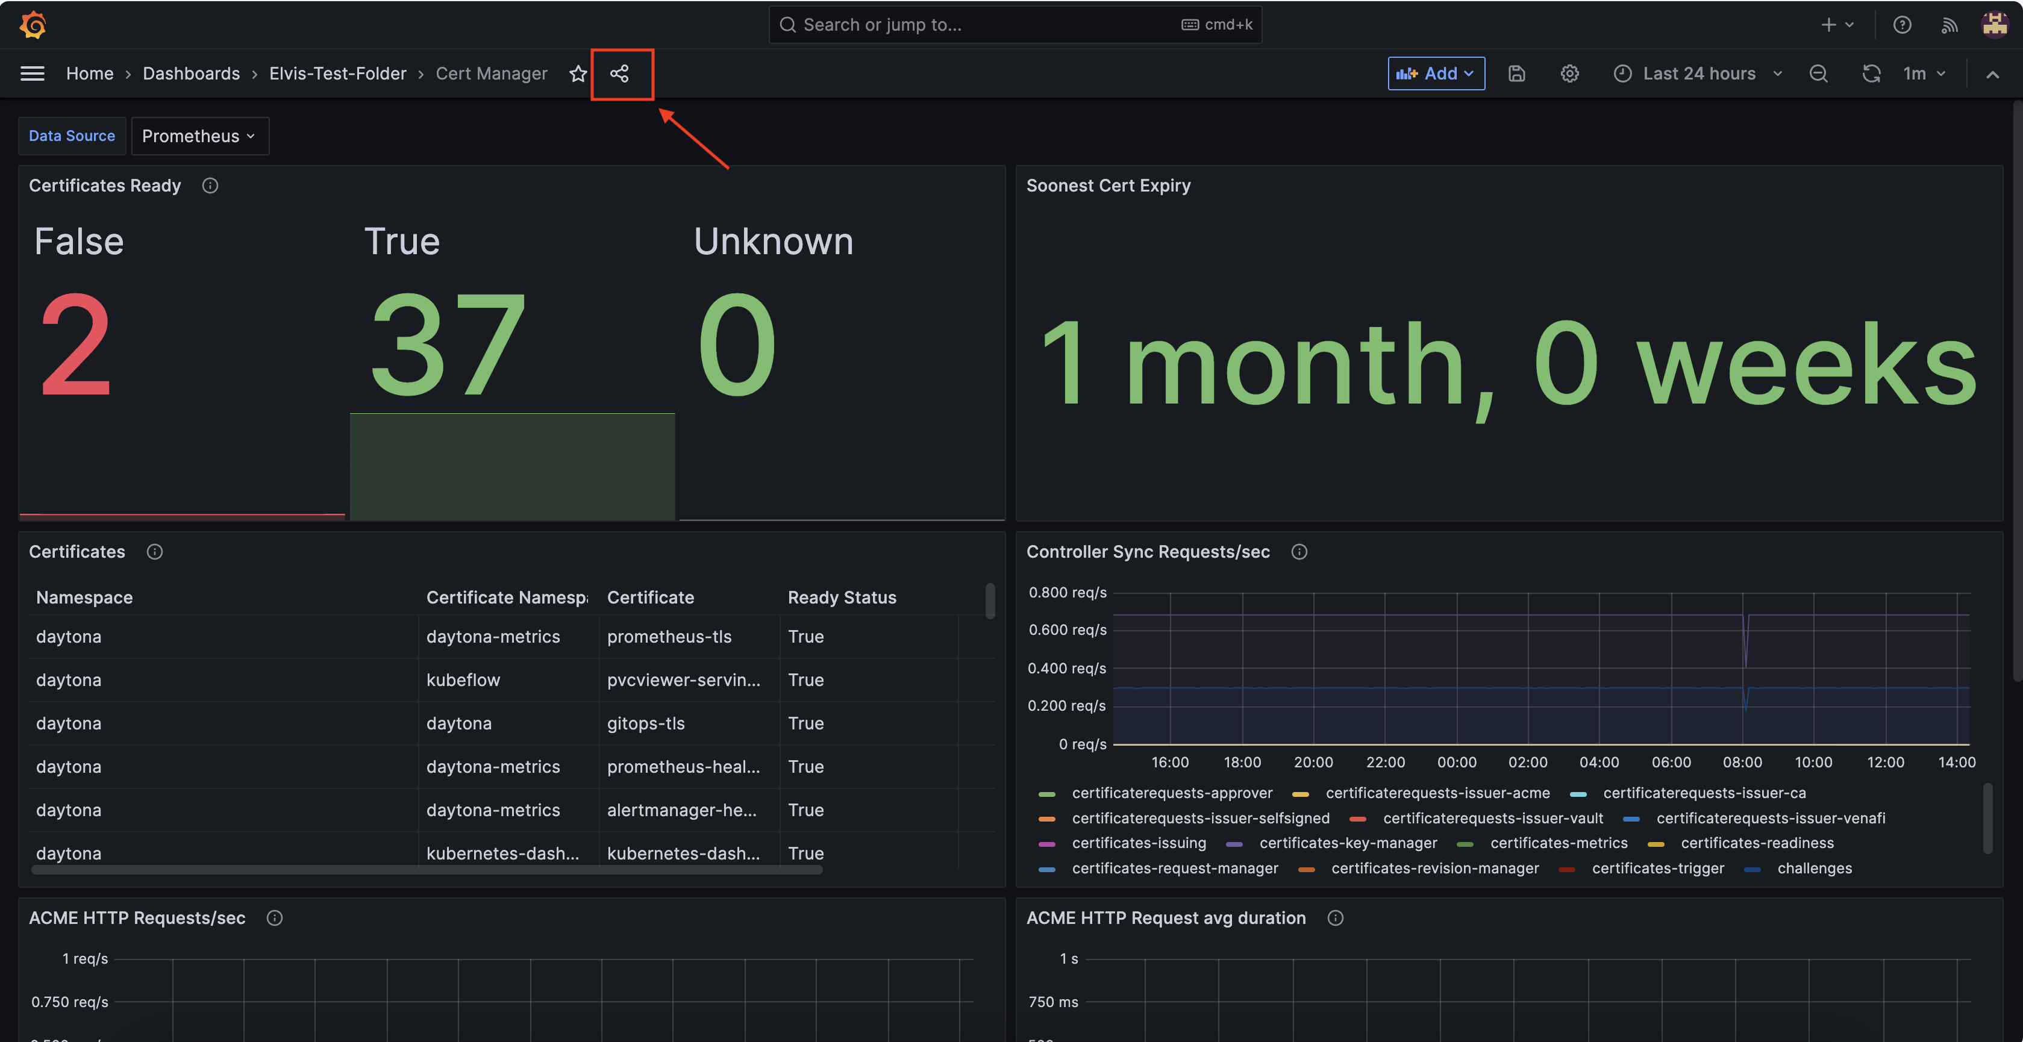Open the 1m refresh interval dropdown
The image size is (2023, 1042).
[x=1923, y=73]
